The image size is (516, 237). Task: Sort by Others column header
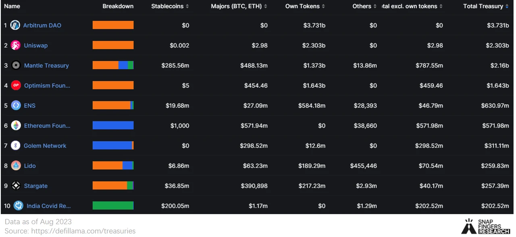click(364, 6)
